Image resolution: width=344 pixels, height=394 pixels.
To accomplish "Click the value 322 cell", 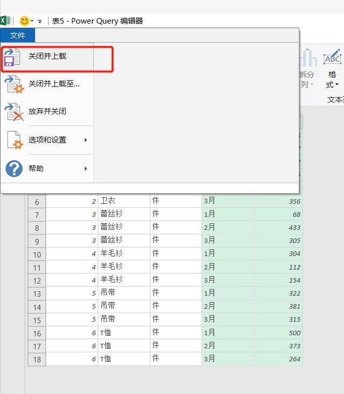I will pos(278,293).
